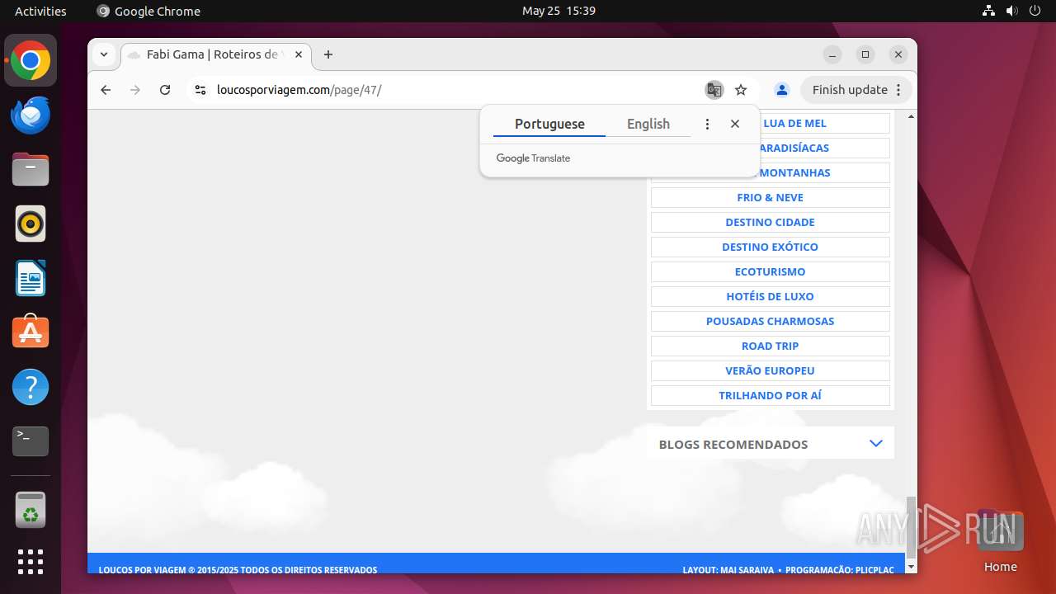This screenshot has height=594, width=1056.
Task: Bookmark this page with the star icon
Action: pos(741,90)
